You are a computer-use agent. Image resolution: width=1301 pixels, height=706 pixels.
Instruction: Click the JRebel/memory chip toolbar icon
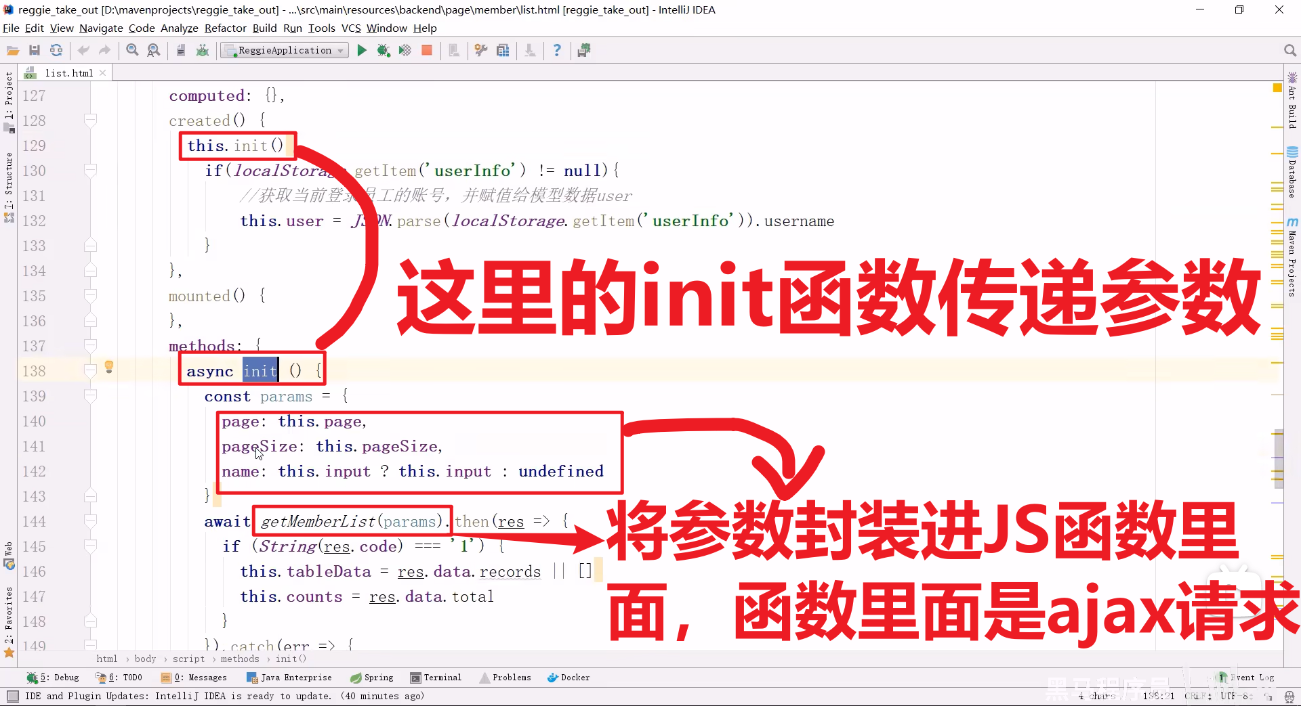(584, 51)
